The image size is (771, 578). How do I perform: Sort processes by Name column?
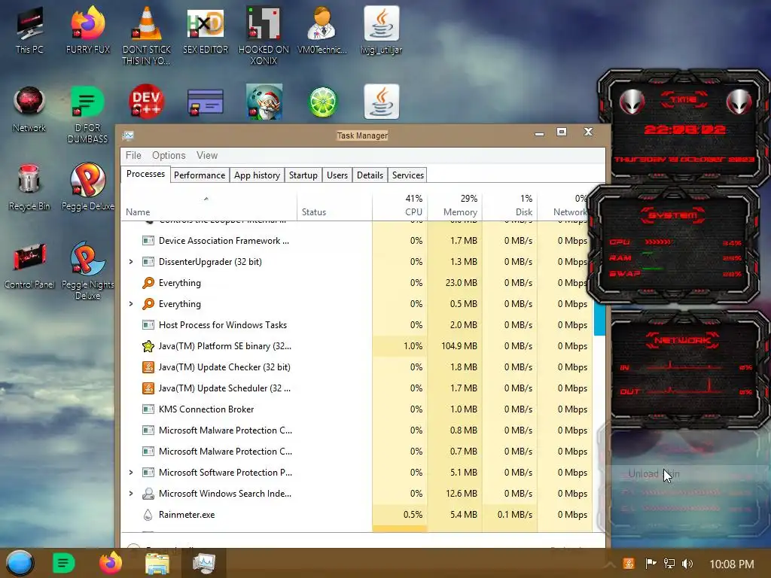pyautogui.click(x=209, y=206)
